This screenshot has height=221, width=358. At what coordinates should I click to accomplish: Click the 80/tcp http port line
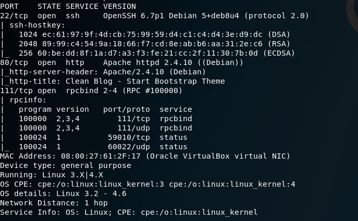point(122,62)
